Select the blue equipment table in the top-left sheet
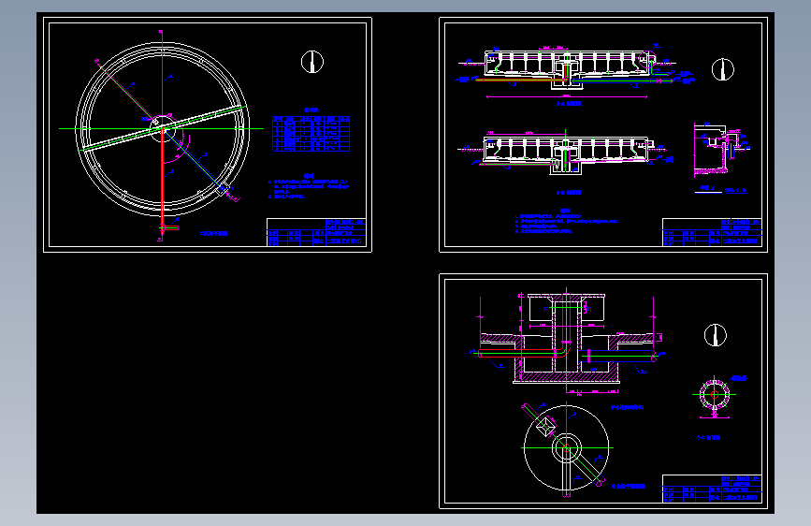Viewport: 811px width, 526px height. [311, 134]
